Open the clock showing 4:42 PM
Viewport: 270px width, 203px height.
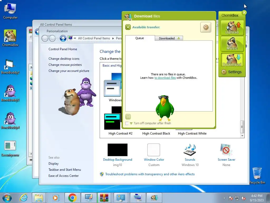(x=257, y=198)
